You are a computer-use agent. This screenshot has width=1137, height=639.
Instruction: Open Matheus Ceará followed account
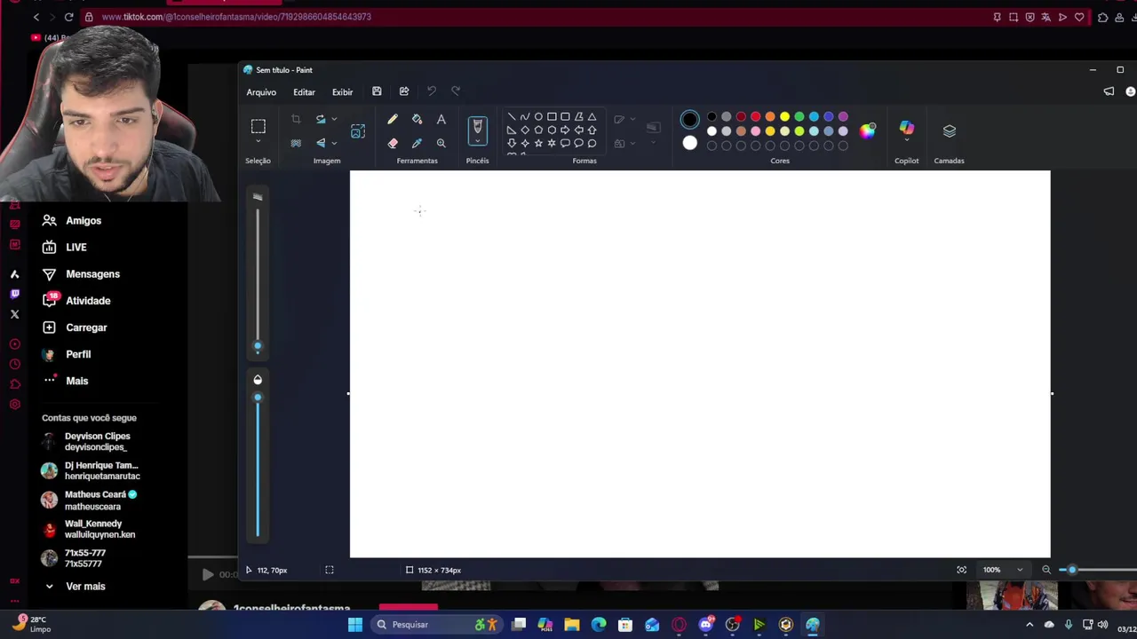90,501
